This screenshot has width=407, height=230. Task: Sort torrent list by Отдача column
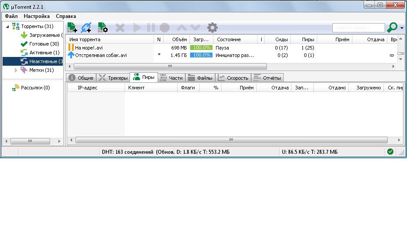tap(370, 39)
